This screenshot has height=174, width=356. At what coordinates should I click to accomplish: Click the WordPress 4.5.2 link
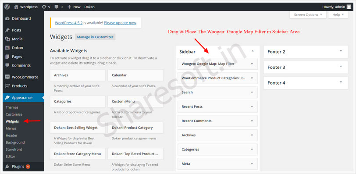68,23
